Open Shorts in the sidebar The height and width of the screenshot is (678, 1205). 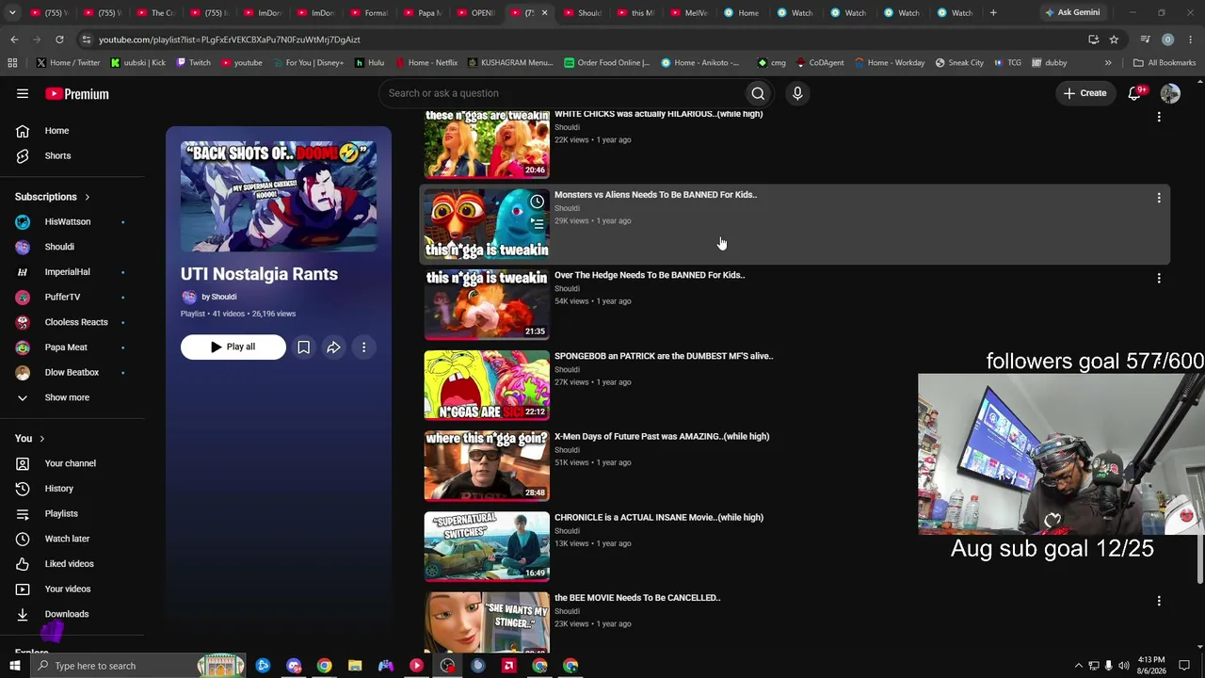click(57, 155)
